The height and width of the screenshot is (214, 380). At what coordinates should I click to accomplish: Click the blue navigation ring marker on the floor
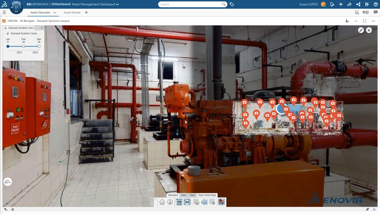pyautogui.click(x=177, y=139)
